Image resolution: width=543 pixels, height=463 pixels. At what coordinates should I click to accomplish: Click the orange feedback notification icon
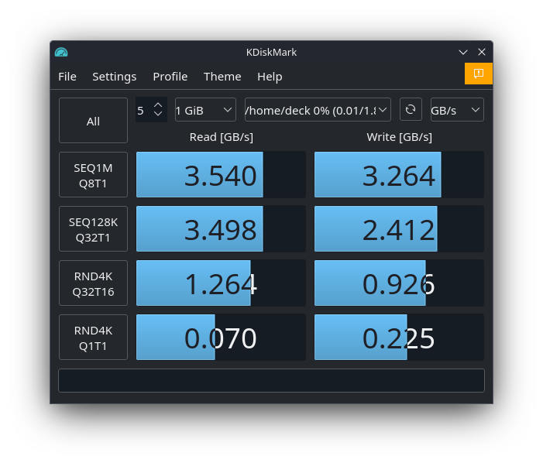pyautogui.click(x=478, y=74)
